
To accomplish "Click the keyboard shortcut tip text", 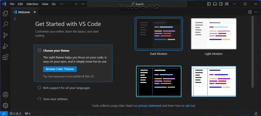I will point(68,76).
